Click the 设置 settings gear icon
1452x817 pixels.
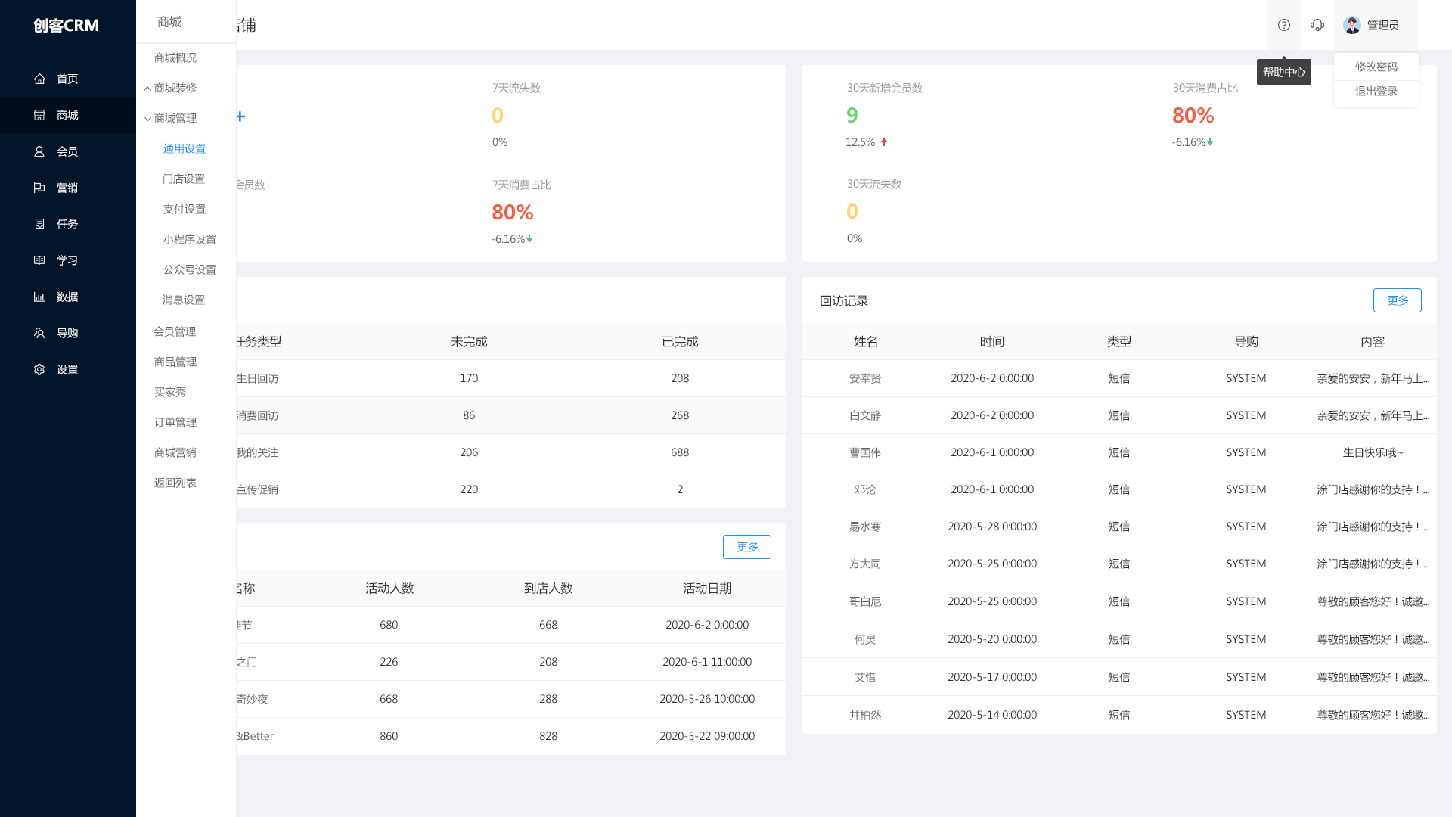[39, 369]
